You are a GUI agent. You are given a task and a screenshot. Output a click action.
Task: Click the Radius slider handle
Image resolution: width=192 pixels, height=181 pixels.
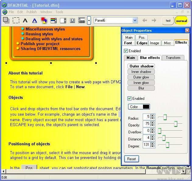point(165,117)
